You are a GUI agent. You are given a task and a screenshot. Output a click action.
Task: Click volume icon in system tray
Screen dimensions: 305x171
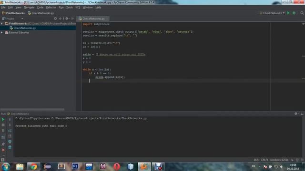coord(281,167)
